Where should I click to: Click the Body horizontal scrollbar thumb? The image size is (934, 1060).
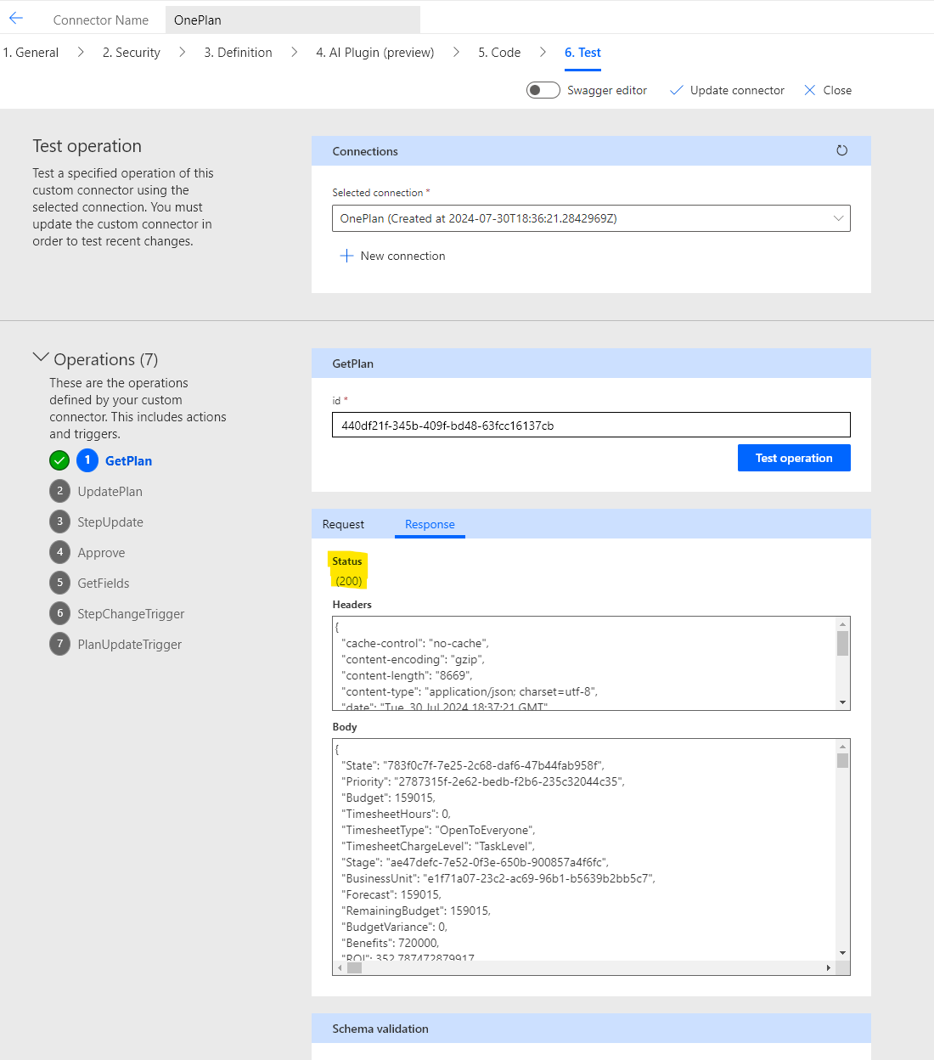pos(355,967)
